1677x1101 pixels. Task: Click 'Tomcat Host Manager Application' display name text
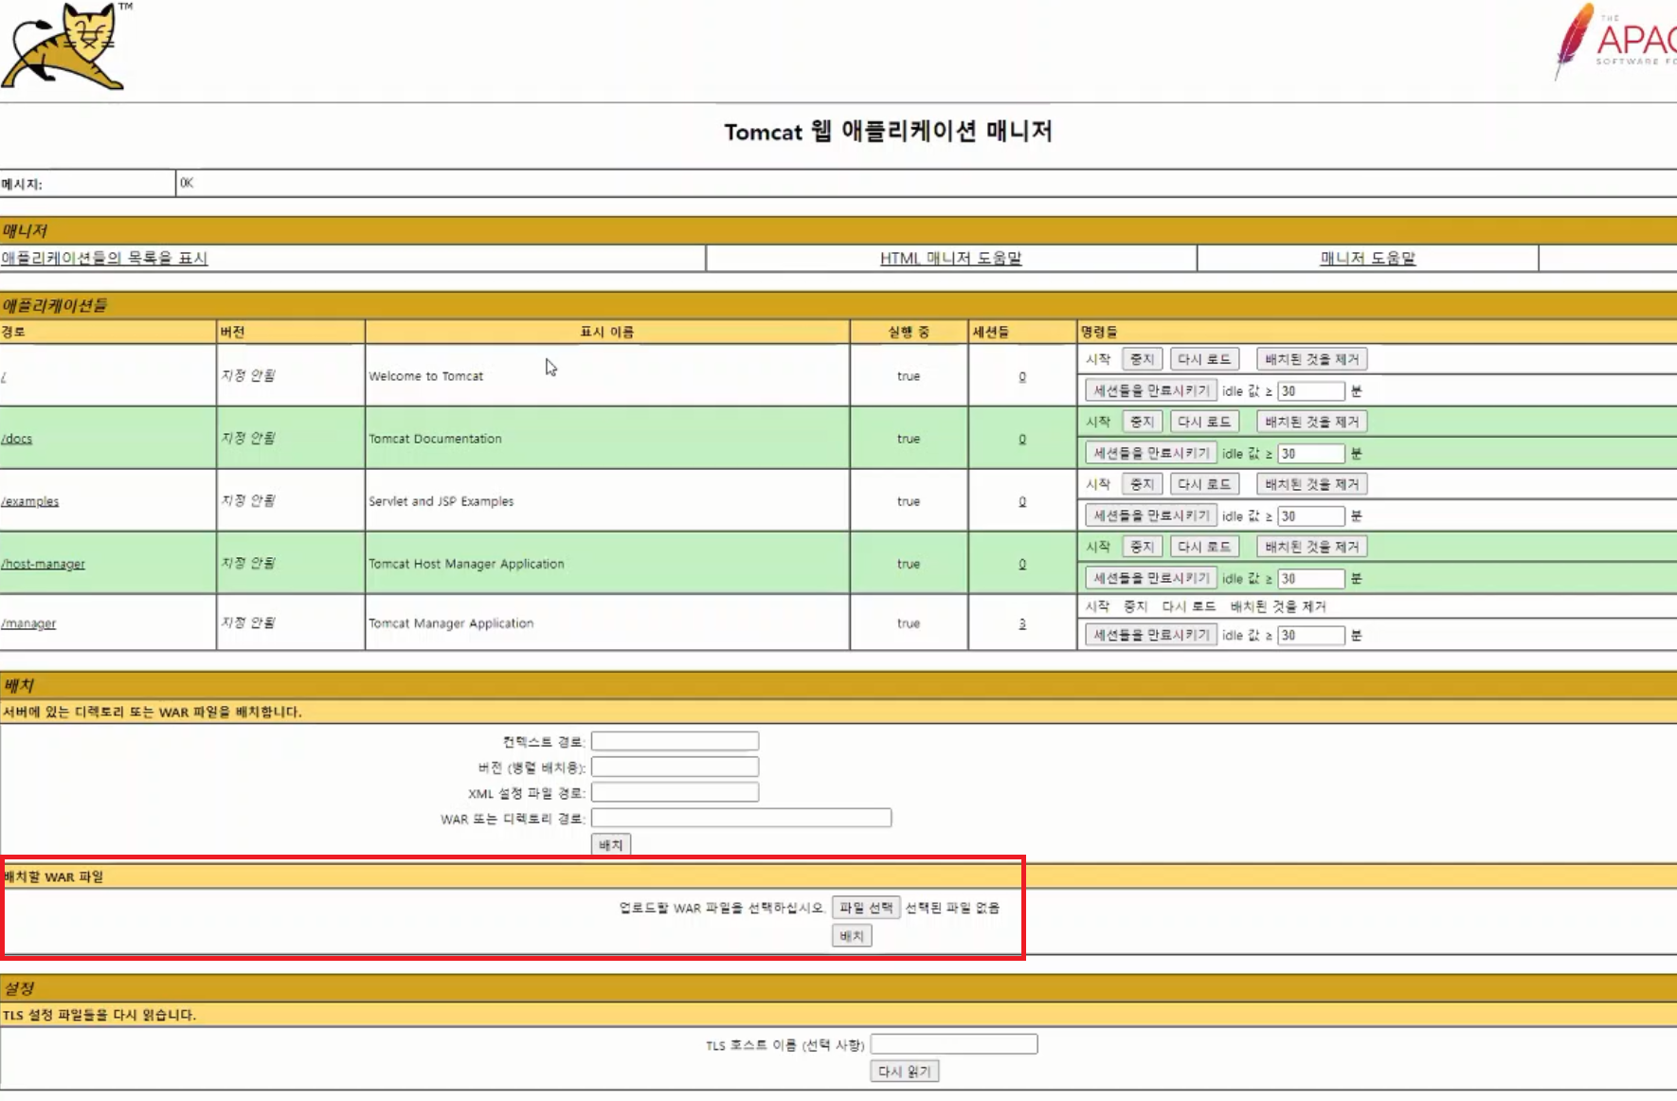[466, 564]
